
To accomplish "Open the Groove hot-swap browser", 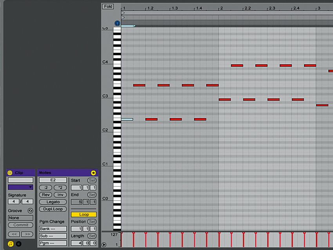I will [x=31, y=210].
